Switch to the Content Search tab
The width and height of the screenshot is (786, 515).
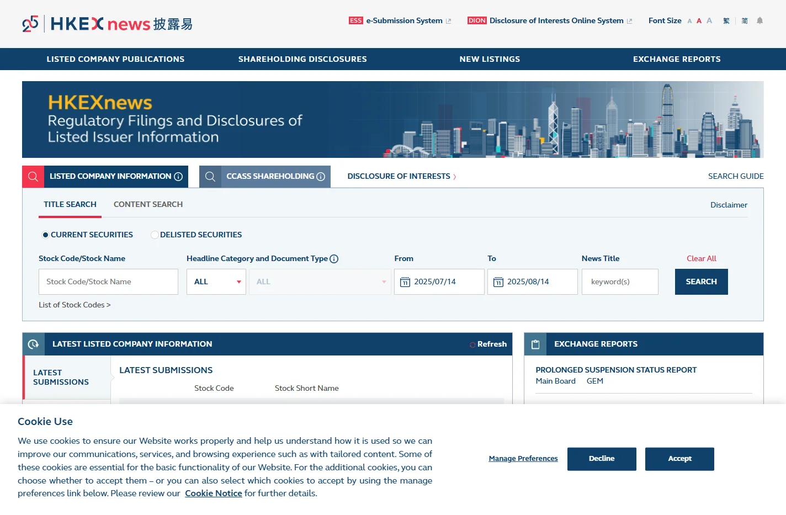[x=148, y=204]
